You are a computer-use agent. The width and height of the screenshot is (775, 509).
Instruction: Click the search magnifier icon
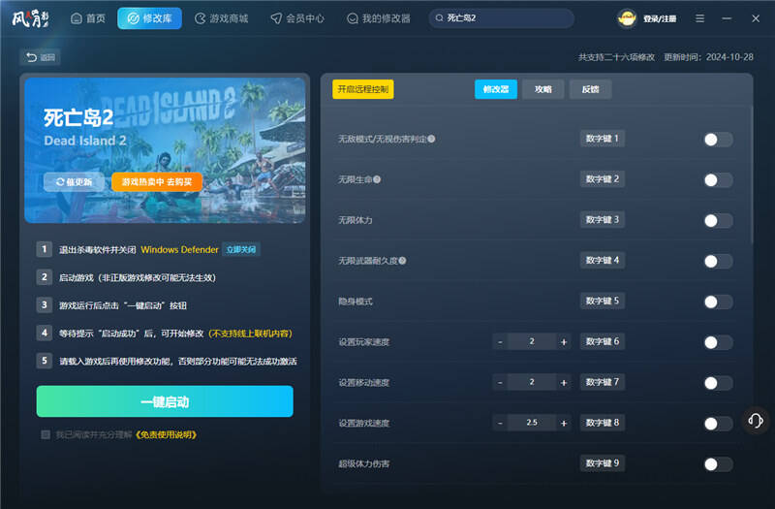pyautogui.click(x=440, y=18)
